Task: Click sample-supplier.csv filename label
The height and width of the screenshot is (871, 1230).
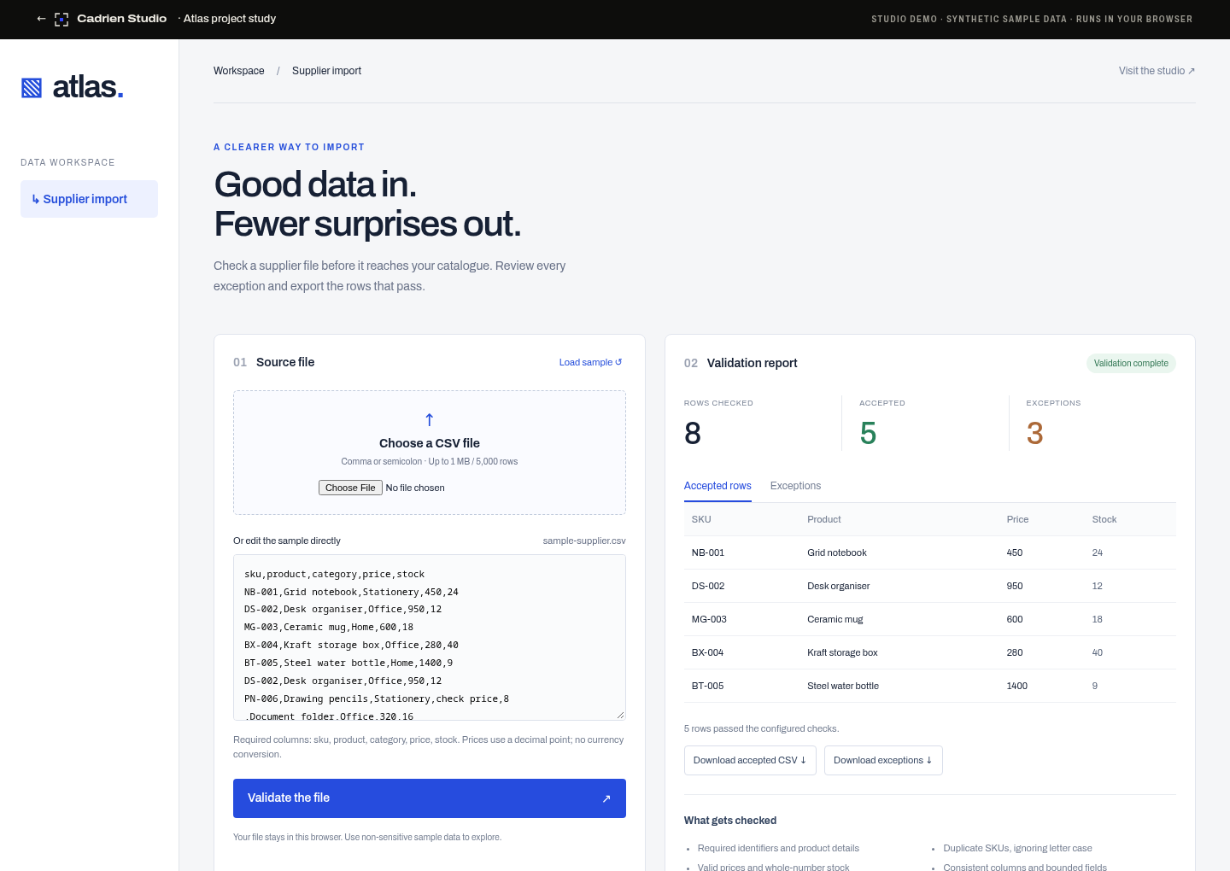Action: (x=584, y=541)
